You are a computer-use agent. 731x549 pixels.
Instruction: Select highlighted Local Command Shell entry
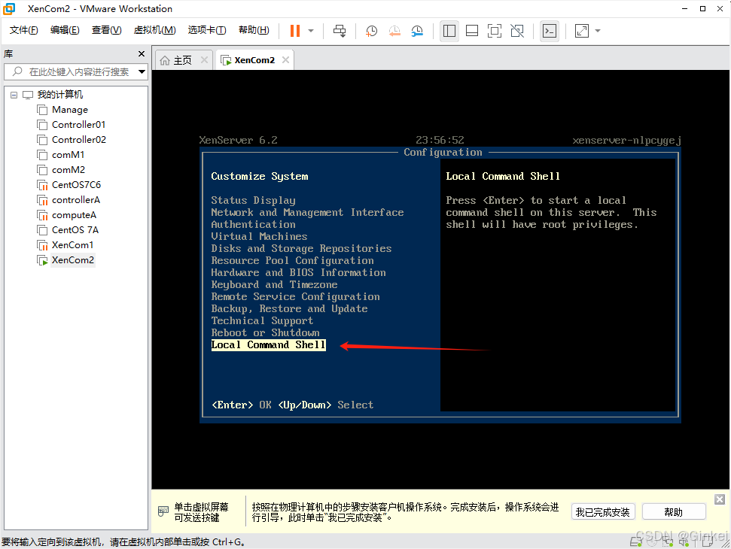point(269,345)
